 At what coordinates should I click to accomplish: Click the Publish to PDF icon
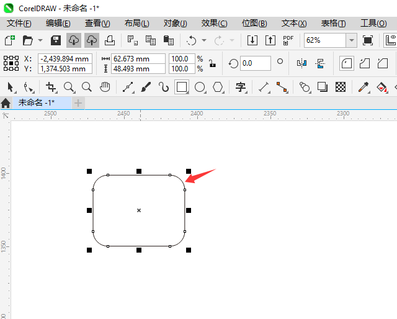tap(288, 40)
